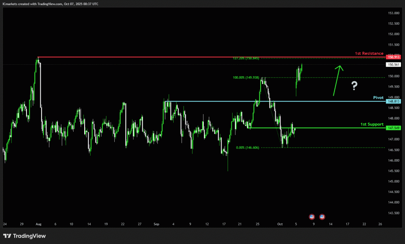Click the red 150.913 price tag
This screenshot has height=244, width=405.
[x=393, y=57]
